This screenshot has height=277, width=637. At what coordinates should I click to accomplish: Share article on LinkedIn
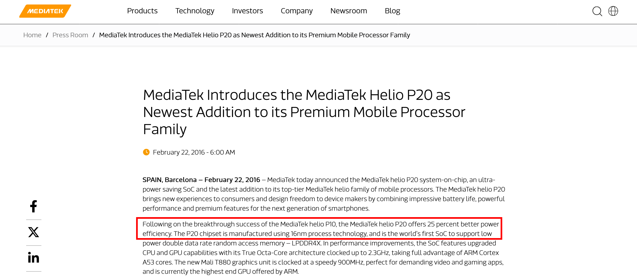click(33, 257)
